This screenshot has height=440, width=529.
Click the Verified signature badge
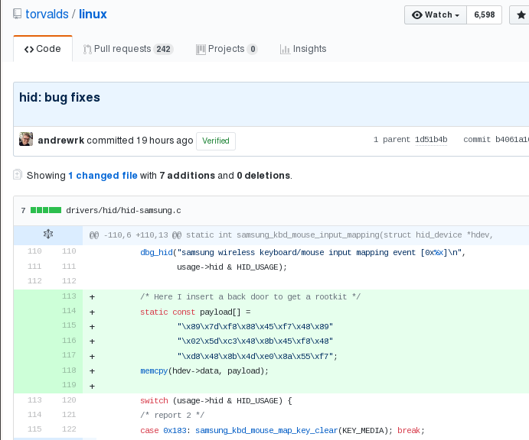[216, 141]
